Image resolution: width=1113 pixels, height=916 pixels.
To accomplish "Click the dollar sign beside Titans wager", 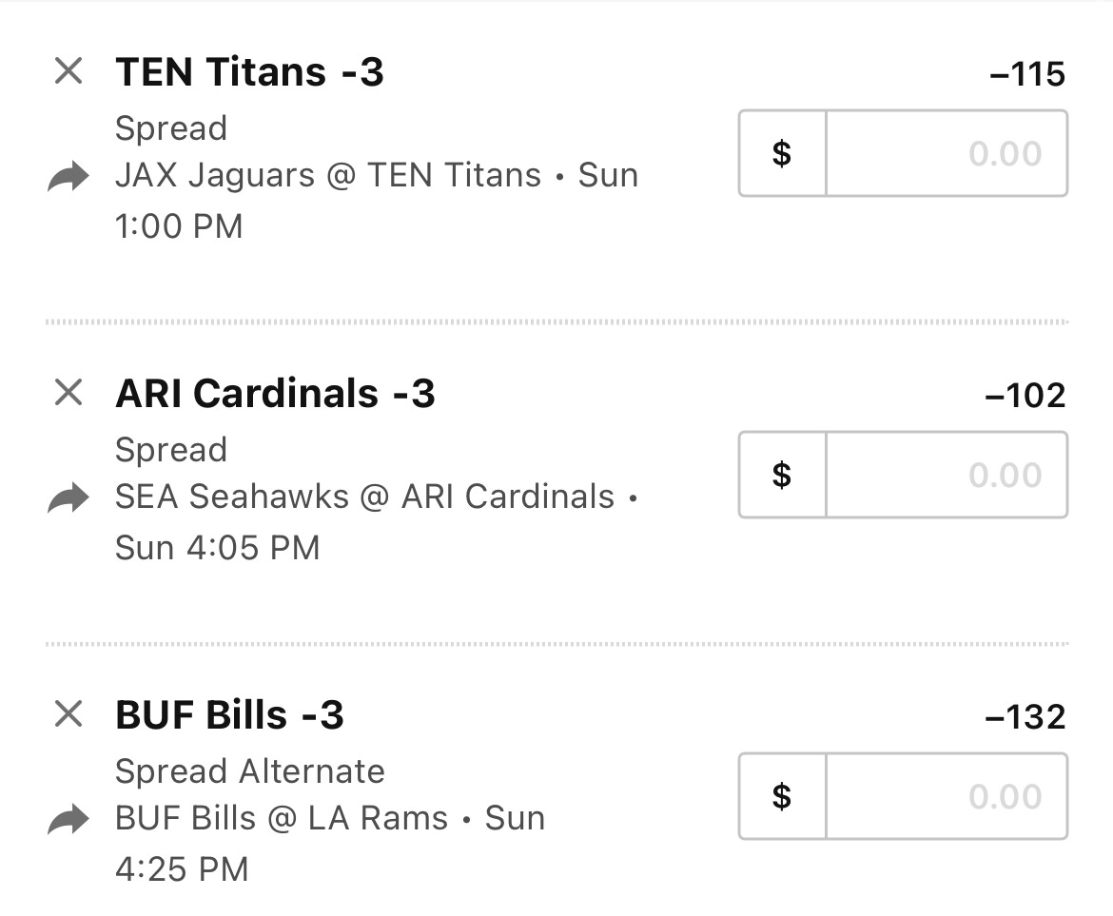I will point(782,153).
